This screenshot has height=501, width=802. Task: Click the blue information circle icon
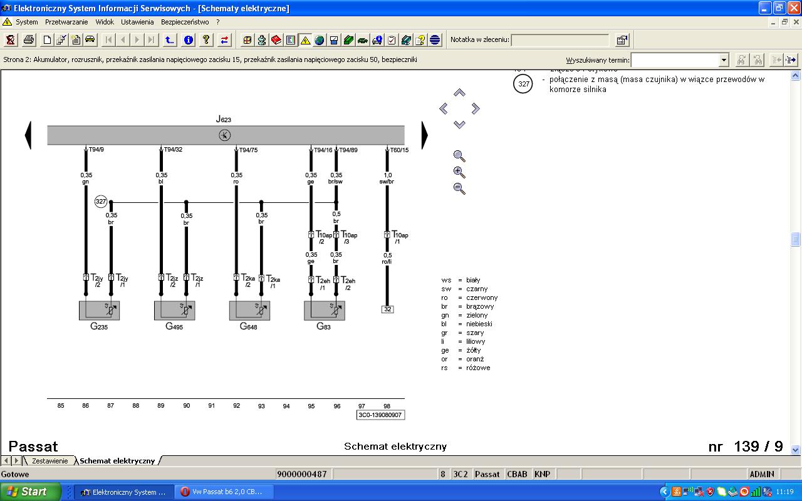(188, 40)
